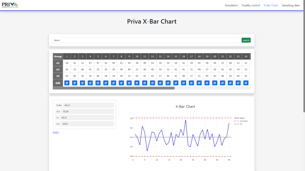Click the green search button

246,40
